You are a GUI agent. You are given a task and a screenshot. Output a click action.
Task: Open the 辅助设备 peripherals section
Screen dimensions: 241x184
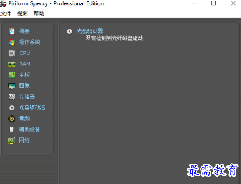click(30, 130)
